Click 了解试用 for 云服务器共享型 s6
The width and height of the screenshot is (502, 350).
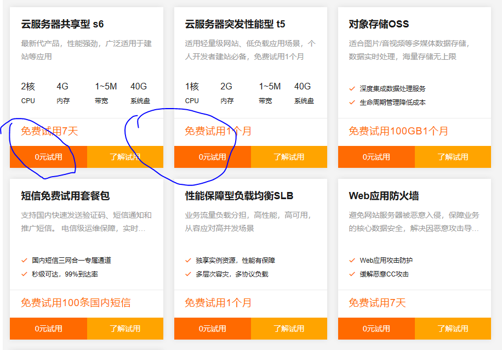[125, 157]
